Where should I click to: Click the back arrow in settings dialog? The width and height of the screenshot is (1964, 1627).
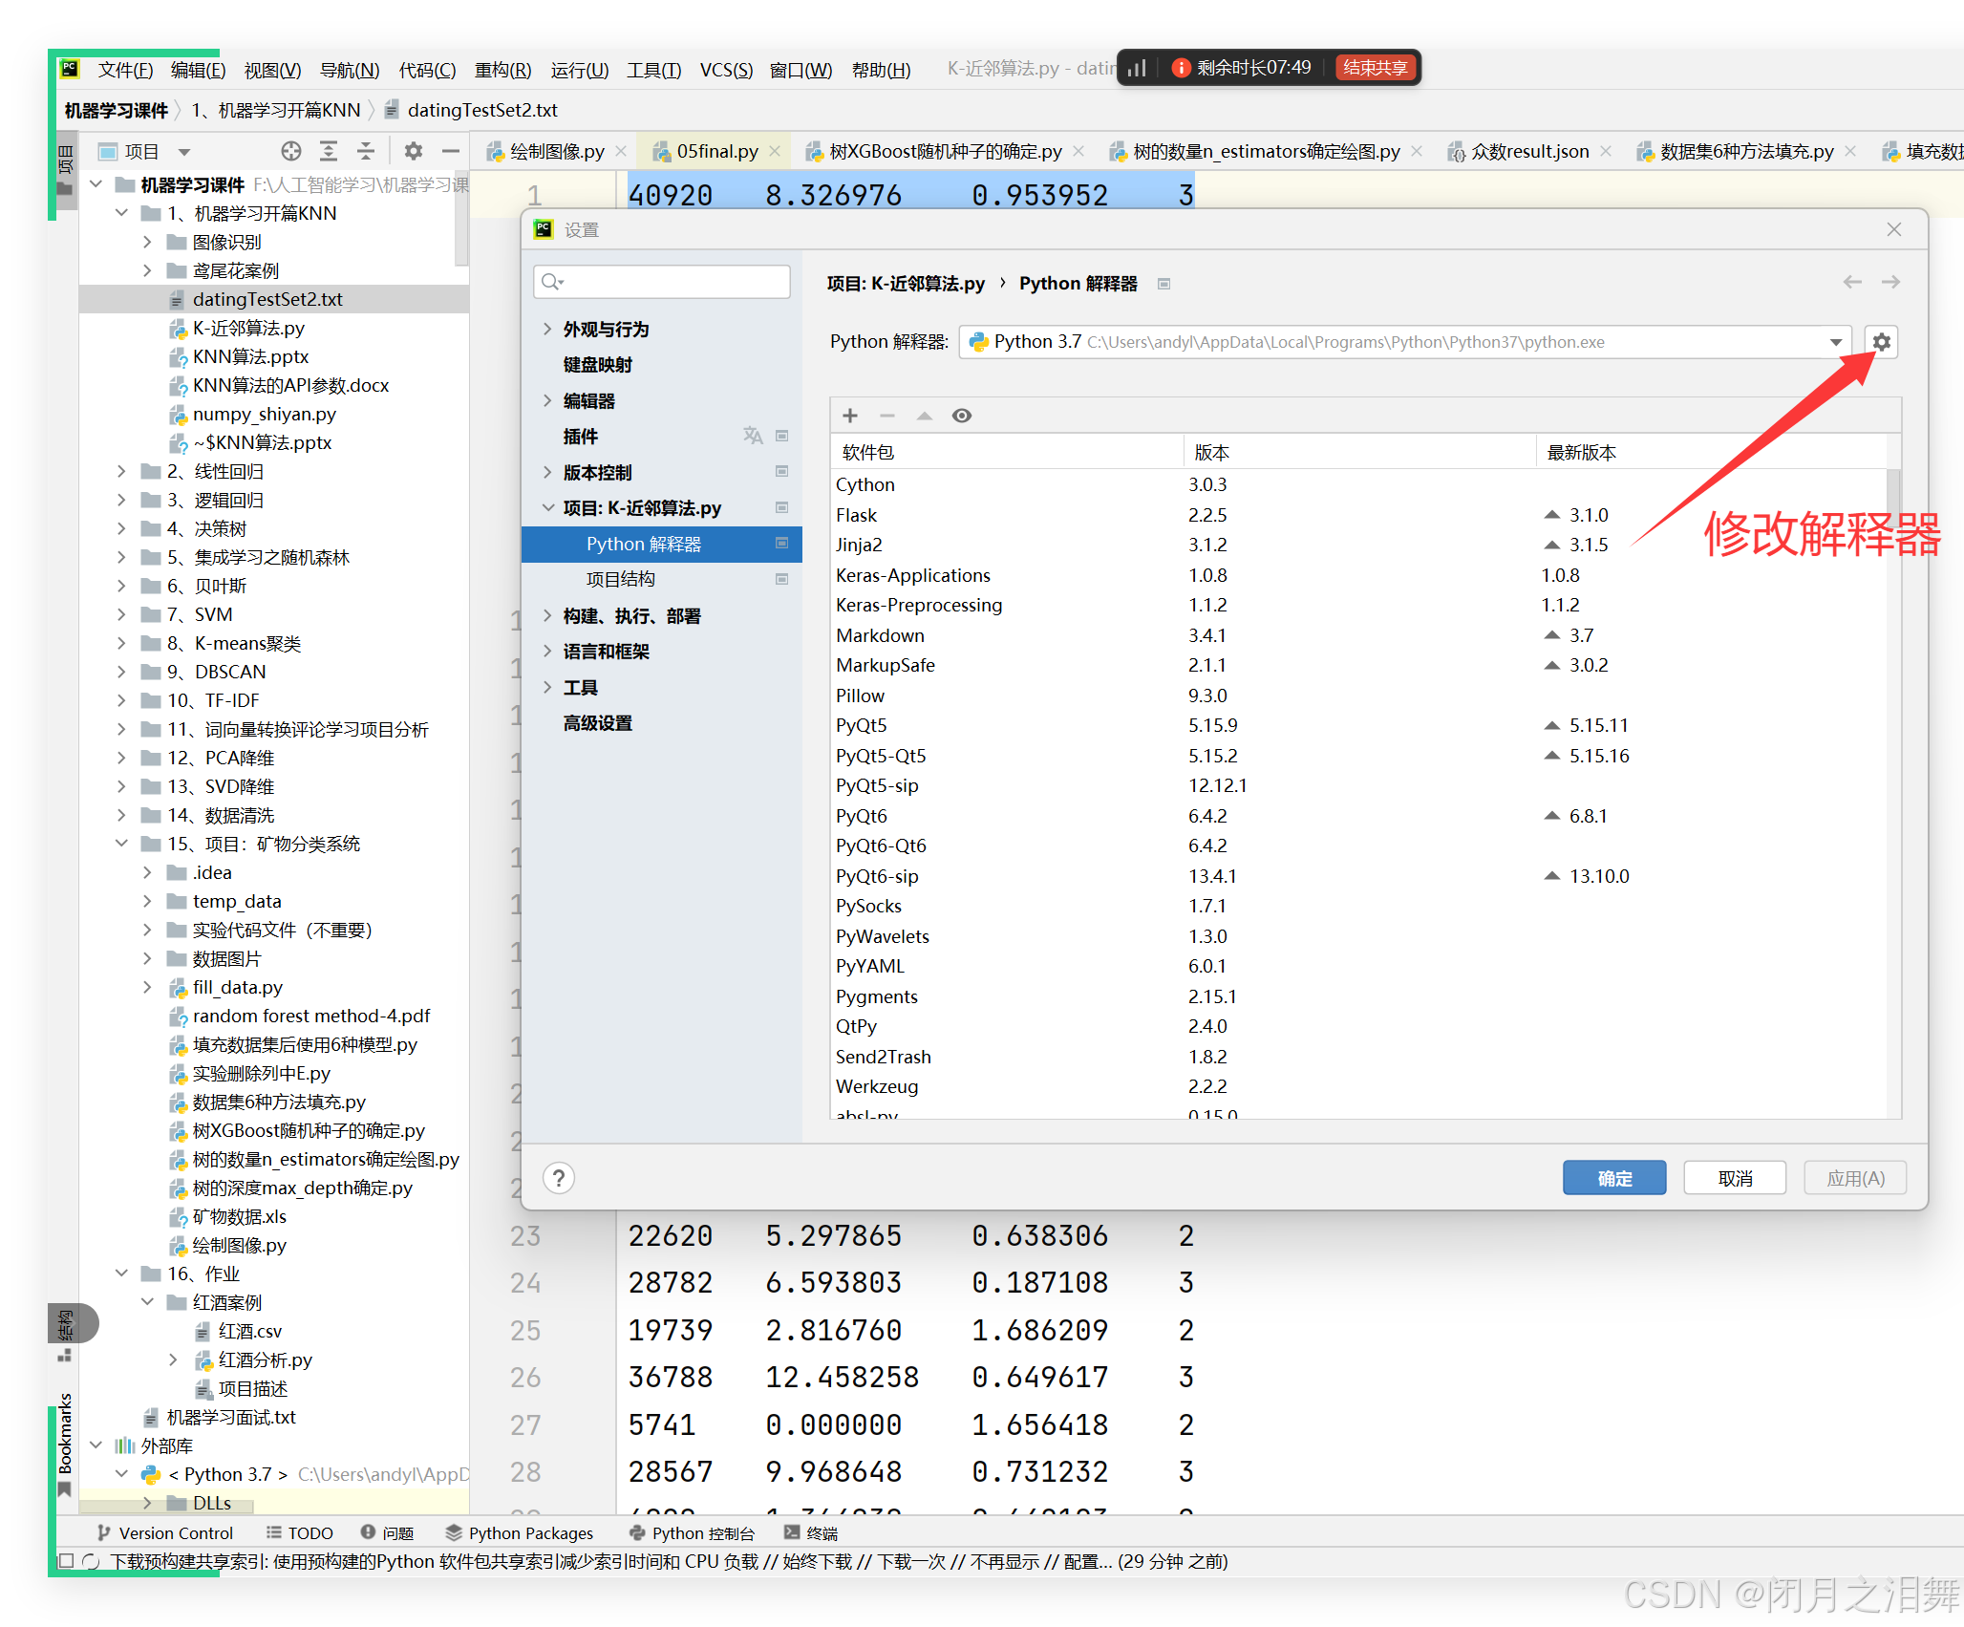1851,283
